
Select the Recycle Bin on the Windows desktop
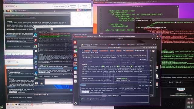coord(35,30)
